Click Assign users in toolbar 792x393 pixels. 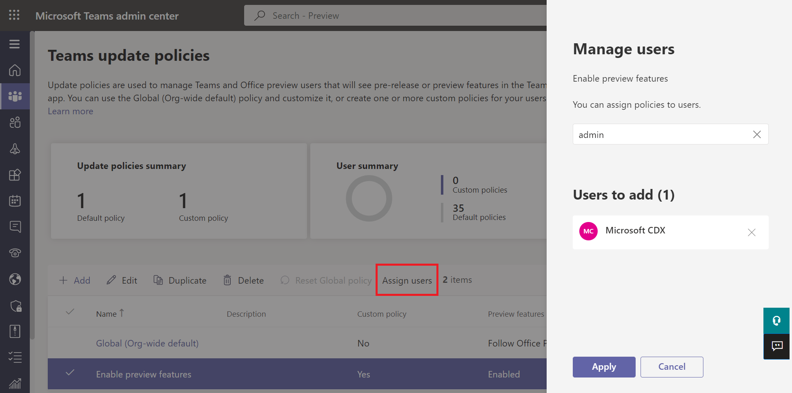point(407,280)
